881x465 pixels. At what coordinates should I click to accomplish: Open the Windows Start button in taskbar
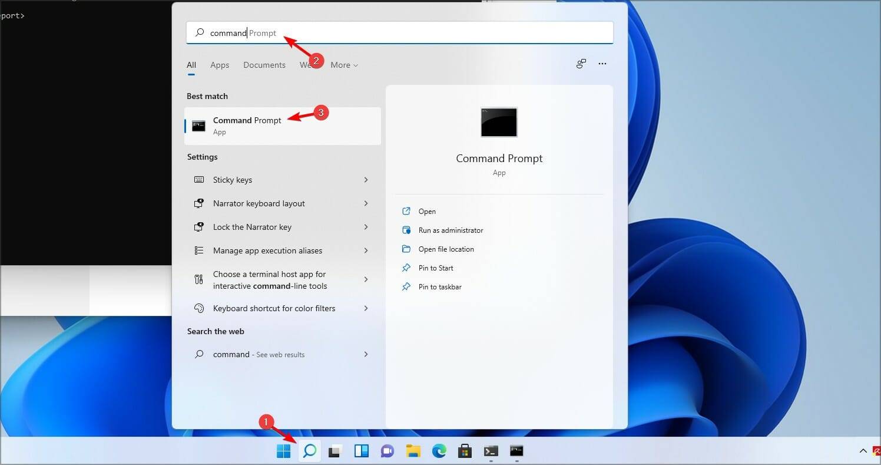pyautogui.click(x=284, y=451)
